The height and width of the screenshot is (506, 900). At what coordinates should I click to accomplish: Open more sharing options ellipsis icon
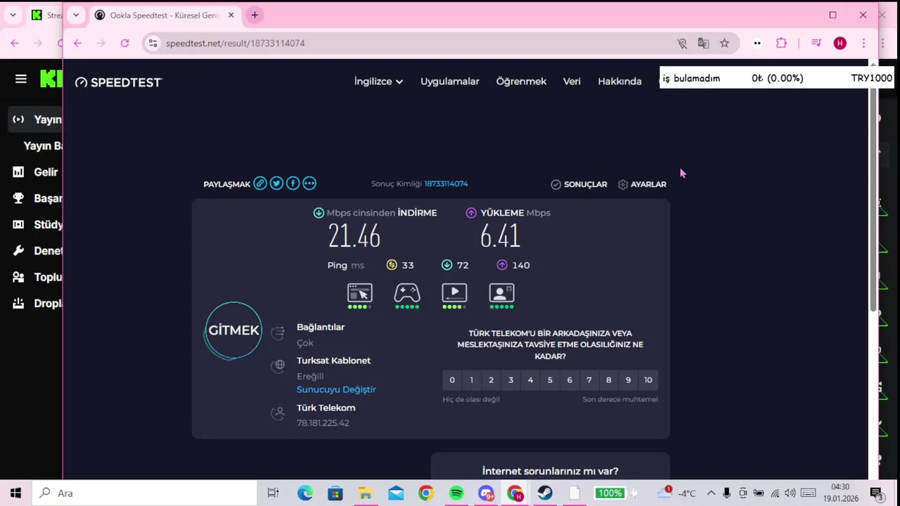click(309, 183)
